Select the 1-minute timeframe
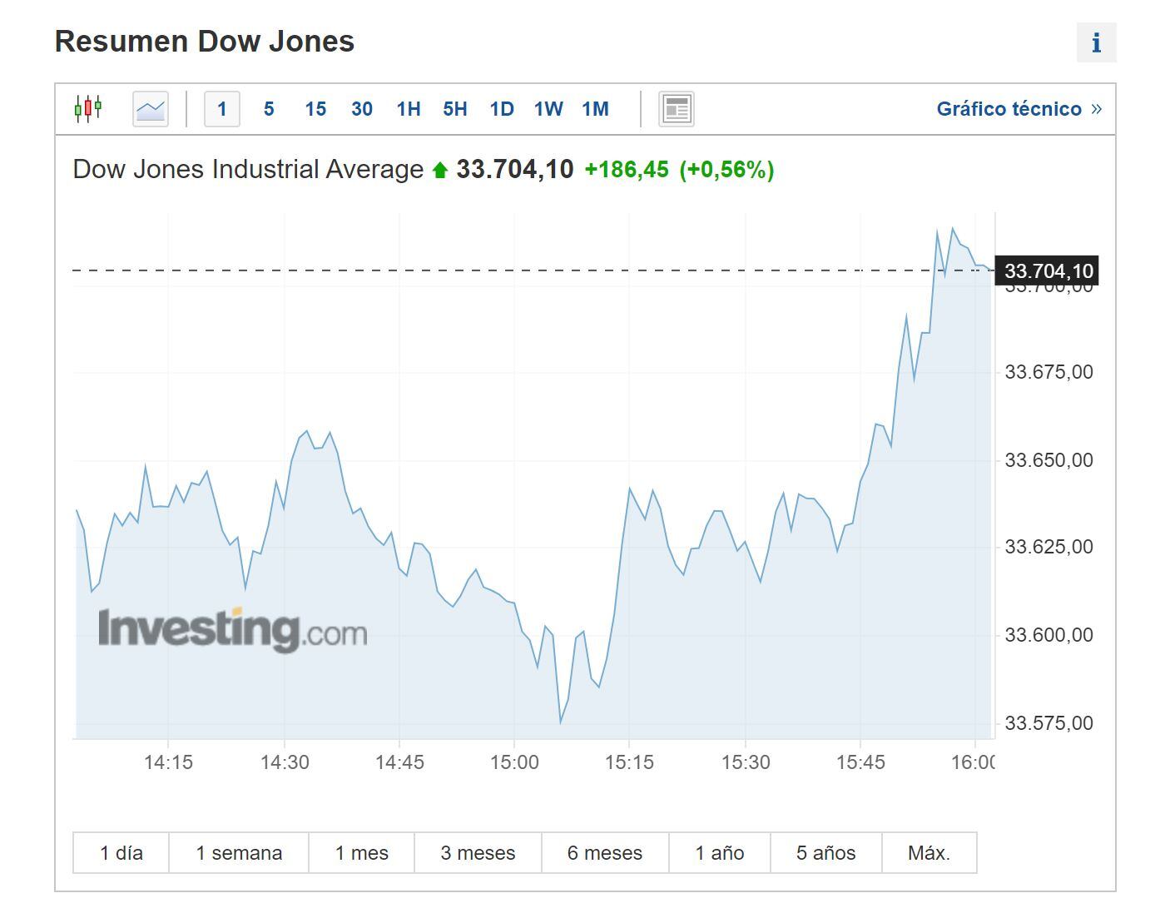The width and height of the screenshot is (1155, 918). pyautogui.click(x=221, y=108)
